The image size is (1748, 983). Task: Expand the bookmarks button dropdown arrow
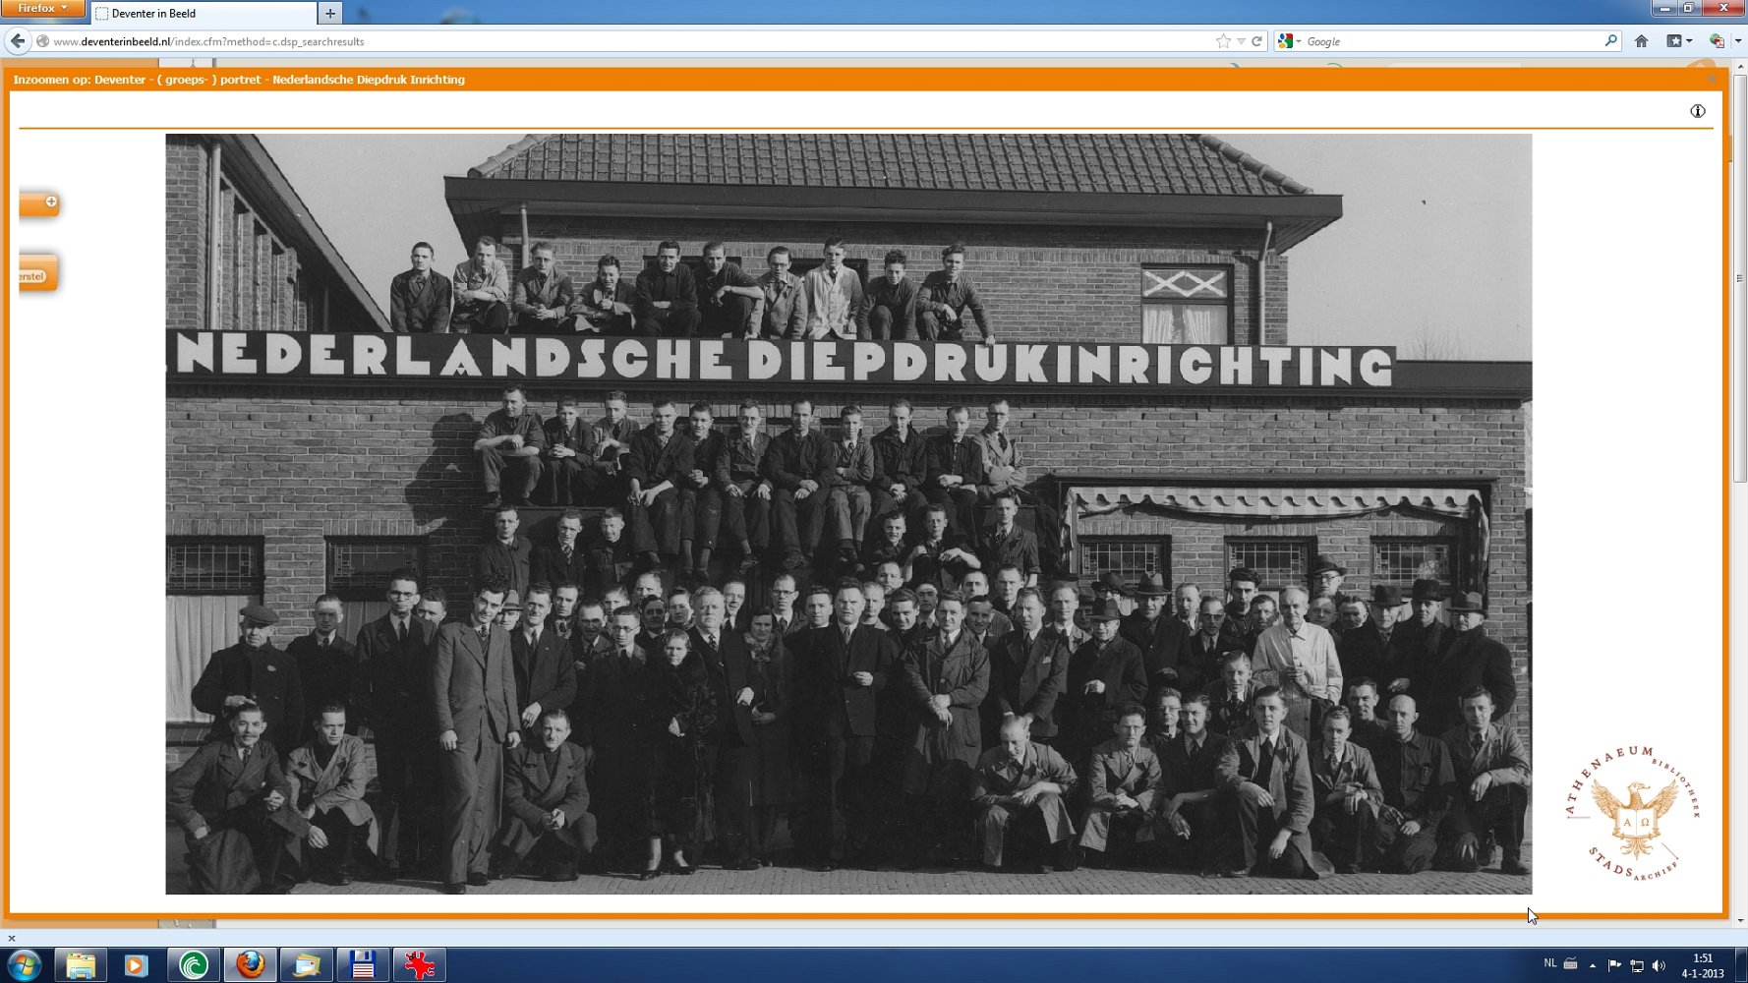(x=1689, y=41)
